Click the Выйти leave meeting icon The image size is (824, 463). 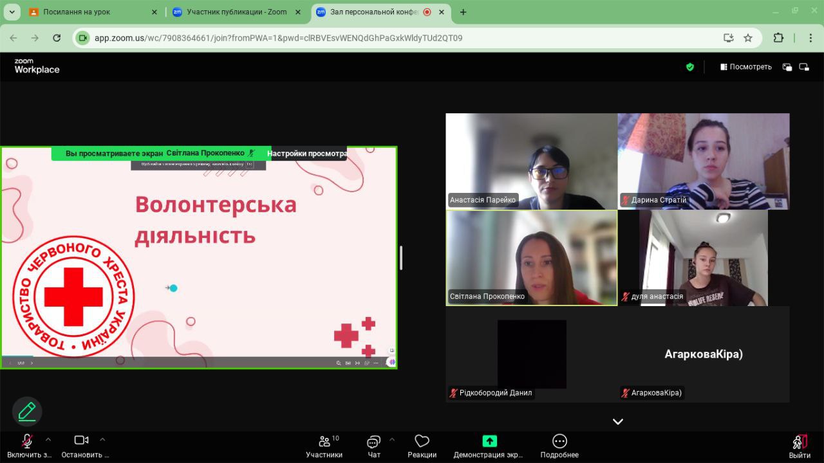[x=800, y=446]
